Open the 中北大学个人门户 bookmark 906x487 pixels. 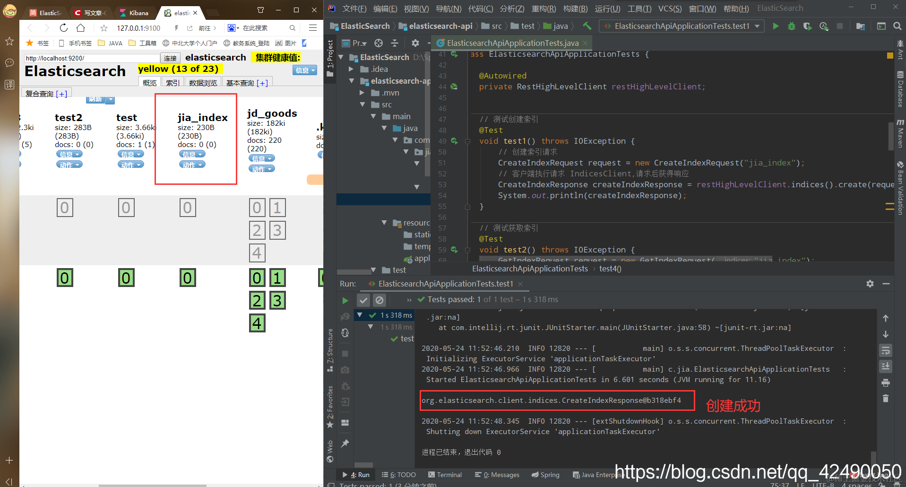click(x=190, y=43)
